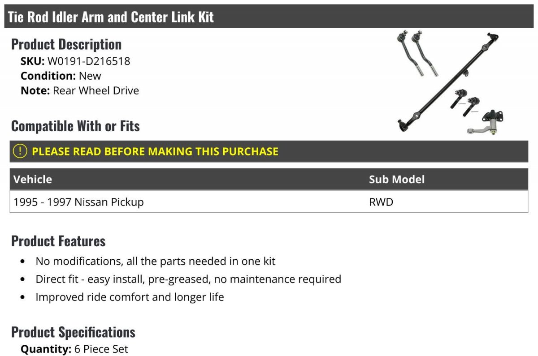
Task: Click the Sub Model column header
Action: [x=396, y=180]
